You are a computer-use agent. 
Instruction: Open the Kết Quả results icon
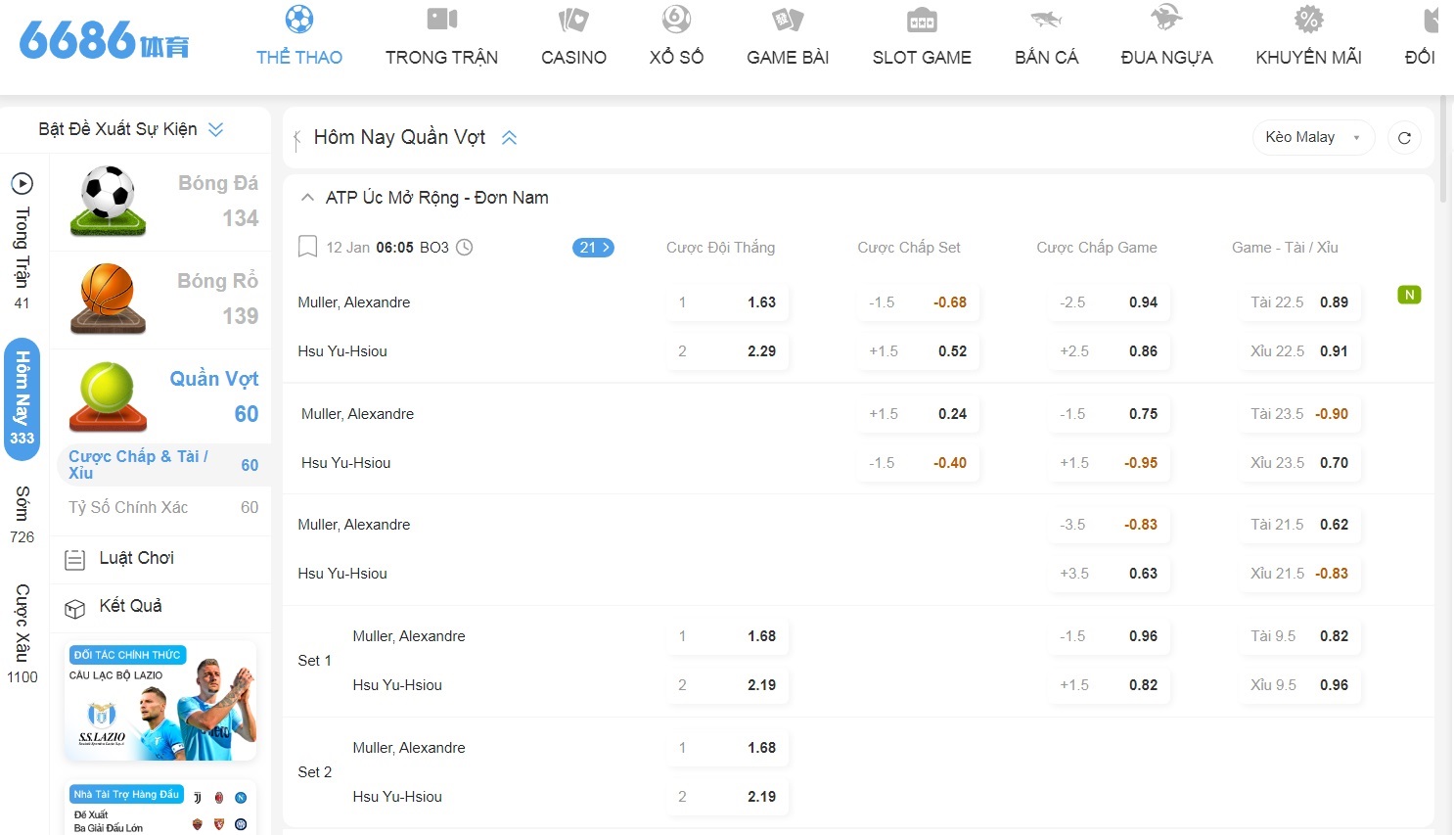74,608
